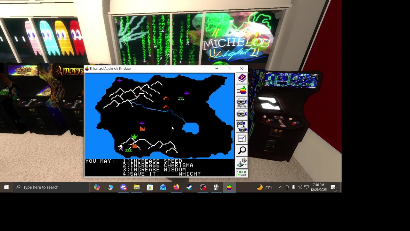This screenshot has height=231, width=410.
Task: Open joystick and sound settings icon
Action: 242,162
